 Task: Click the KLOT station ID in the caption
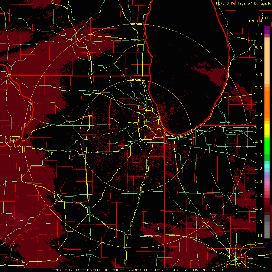click(x=176, y=270)
